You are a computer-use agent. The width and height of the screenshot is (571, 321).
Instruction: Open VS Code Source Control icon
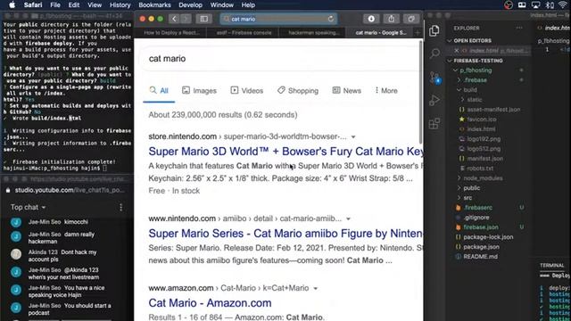click(434, 78)
